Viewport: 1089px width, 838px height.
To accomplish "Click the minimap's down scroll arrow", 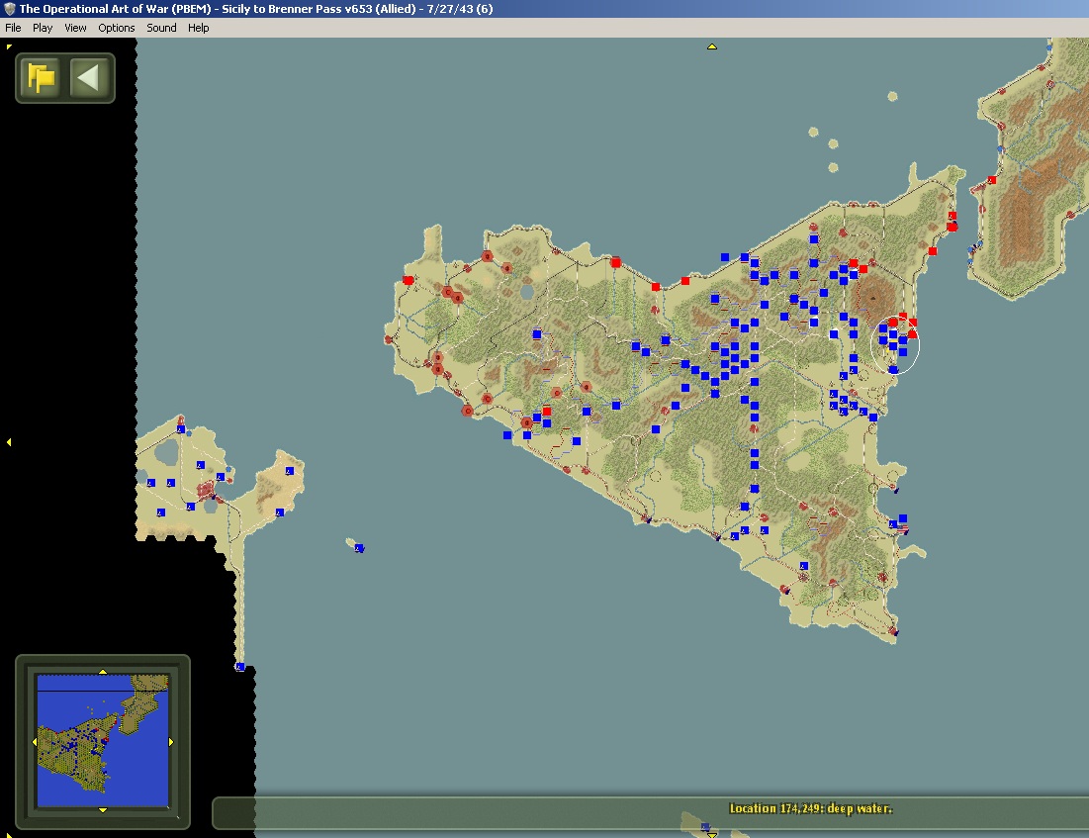I will [x=103, y=810].
